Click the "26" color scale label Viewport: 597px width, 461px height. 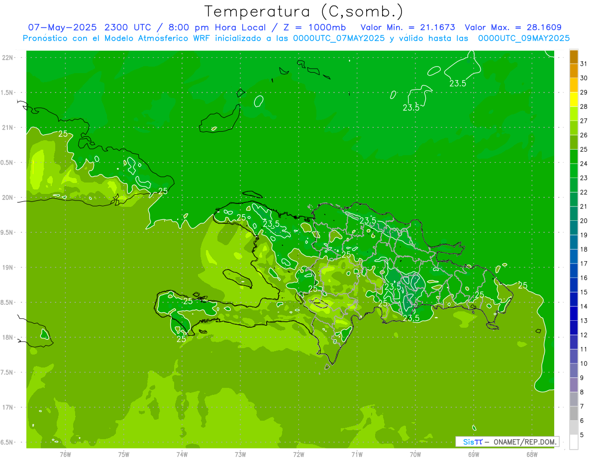[584, 135]
